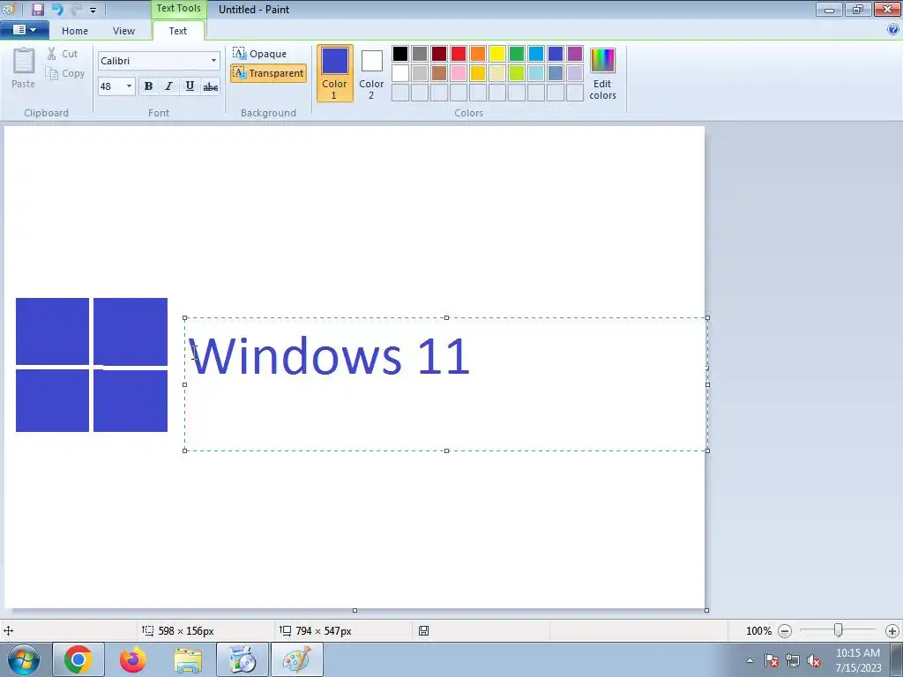903x677 pixels.
Task: Click the Undo arrow in title bar
Action: [x=57, y=9]
